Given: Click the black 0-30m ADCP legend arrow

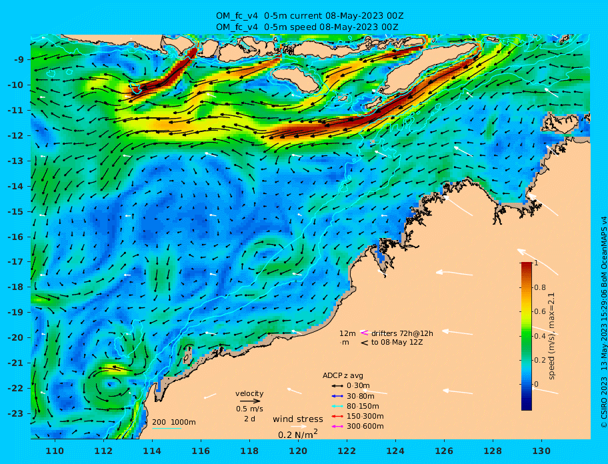Looking at the screenshot, I should pos(338,386).
